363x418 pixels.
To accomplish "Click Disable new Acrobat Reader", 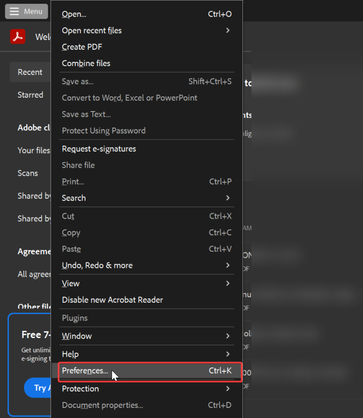I will click(112, 299).
